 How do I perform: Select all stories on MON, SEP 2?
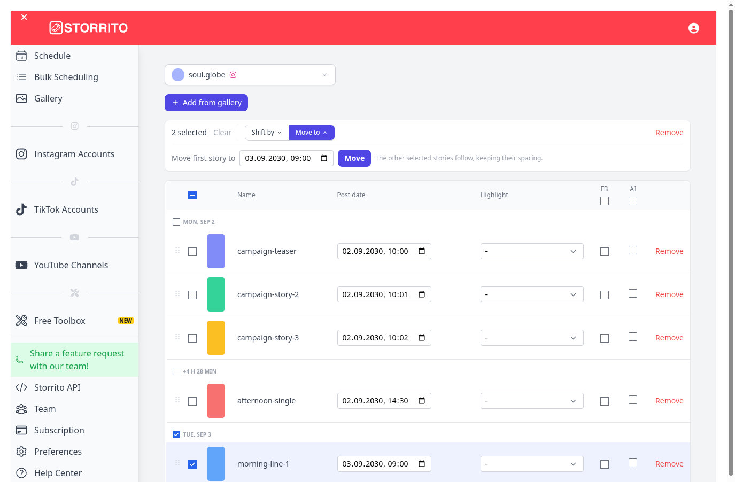point(176,222)
